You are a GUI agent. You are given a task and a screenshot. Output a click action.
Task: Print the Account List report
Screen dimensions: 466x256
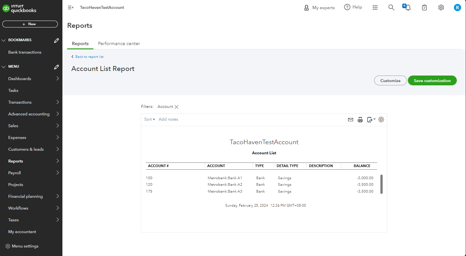point(360,120)
